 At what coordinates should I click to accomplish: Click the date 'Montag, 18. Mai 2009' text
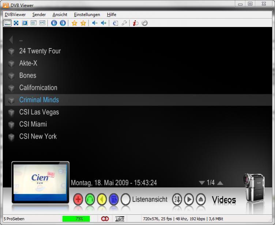click(x=99, y=183)
